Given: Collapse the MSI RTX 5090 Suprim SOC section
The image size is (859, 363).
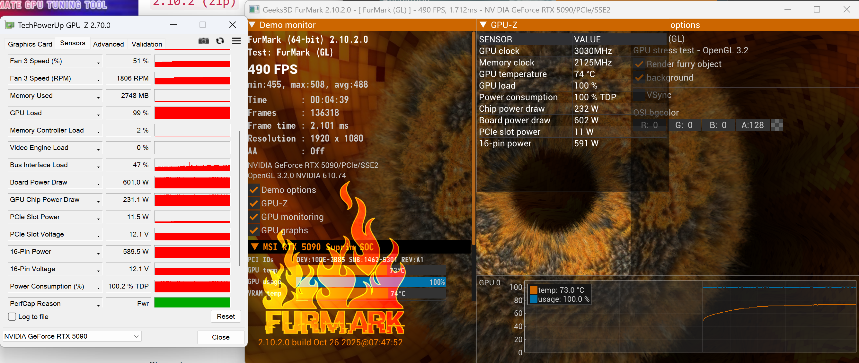Looking at the screenshot, I should click(x=254, y=247).
